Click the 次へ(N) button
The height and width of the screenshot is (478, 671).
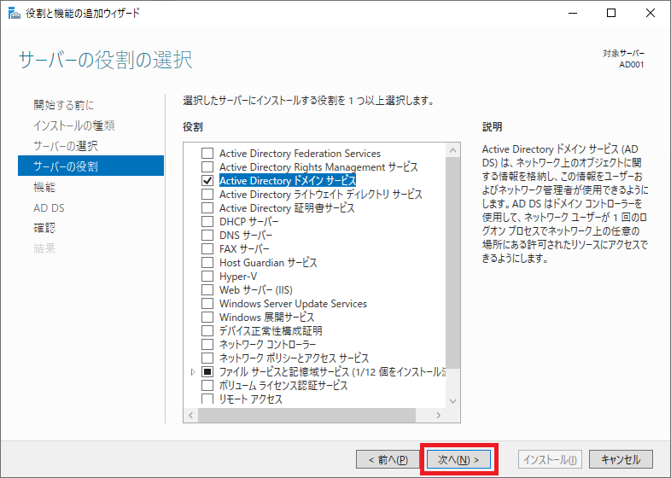[458, 459]
